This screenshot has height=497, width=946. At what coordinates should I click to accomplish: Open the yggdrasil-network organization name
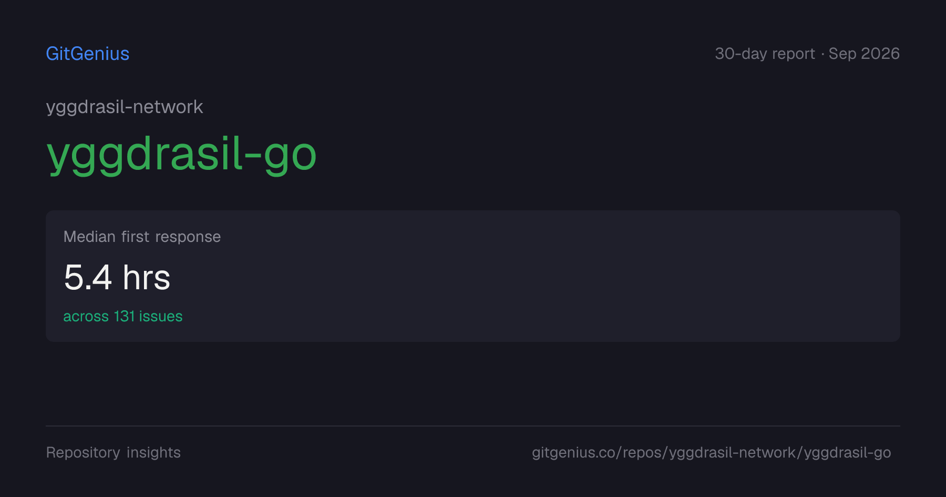pos(125,107)
